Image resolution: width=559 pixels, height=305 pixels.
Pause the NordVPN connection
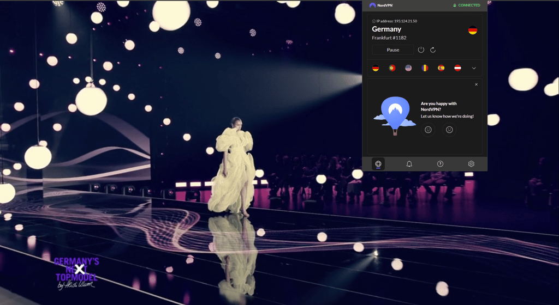coord(393,50)
